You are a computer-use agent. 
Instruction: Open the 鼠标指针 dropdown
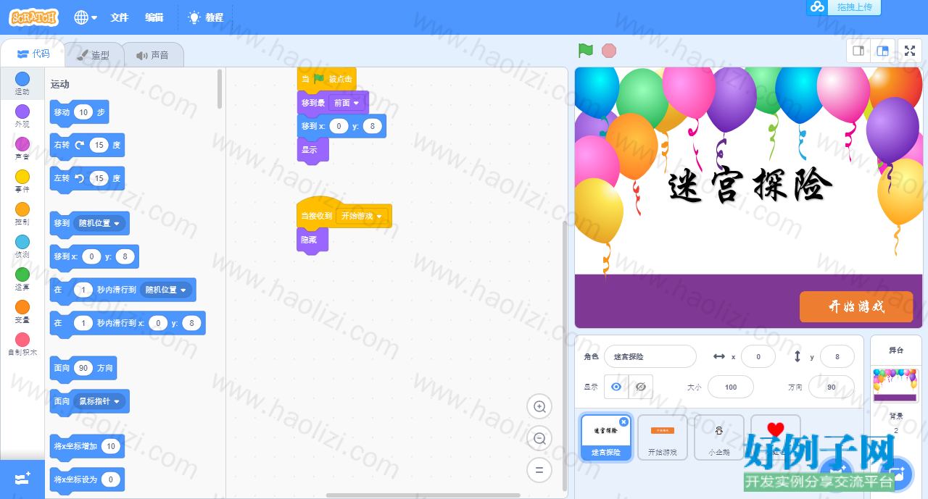(x=99, y=401)
